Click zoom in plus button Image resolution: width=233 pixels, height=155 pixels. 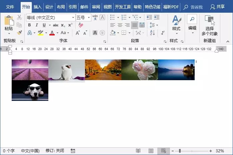pyautogui.click(x=211, y=151)
